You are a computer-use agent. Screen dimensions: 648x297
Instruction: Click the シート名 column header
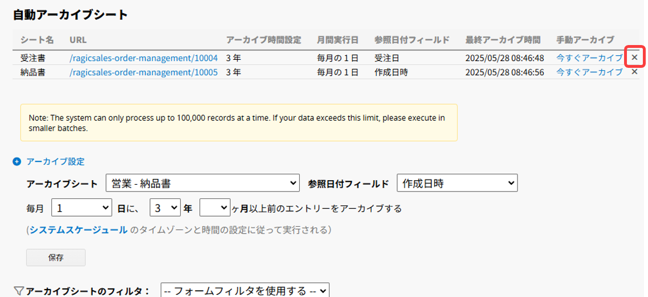tap(37, 40)
